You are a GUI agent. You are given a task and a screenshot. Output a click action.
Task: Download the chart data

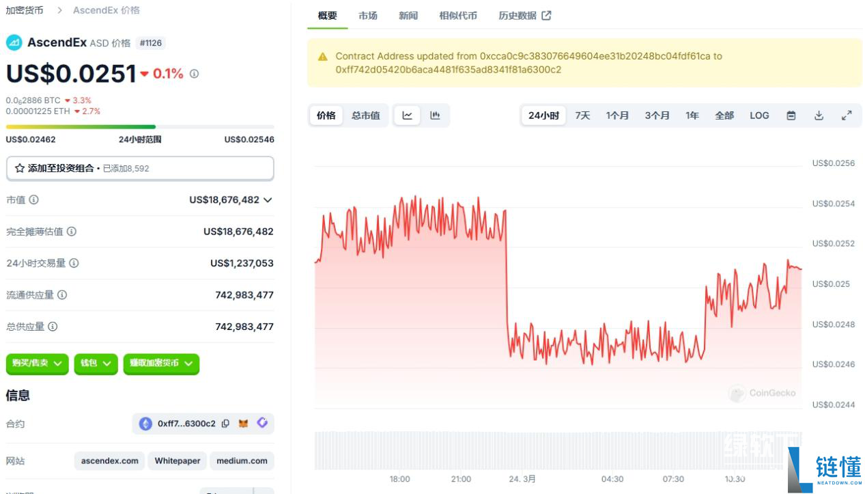click(x=819, y=115)
